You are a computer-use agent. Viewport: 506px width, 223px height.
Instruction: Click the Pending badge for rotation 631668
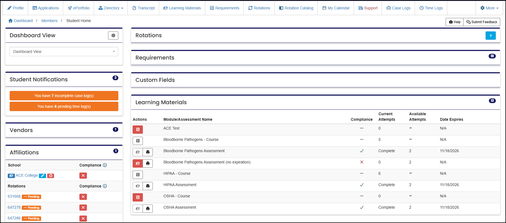[x=31, y=197]
